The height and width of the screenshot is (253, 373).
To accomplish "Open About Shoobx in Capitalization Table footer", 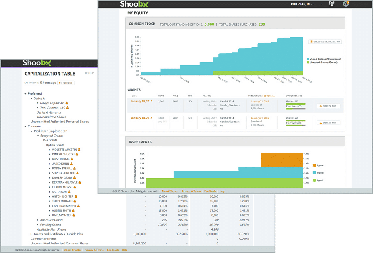I will tap(73, 250).
